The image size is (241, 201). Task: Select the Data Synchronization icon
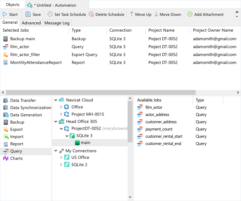point(6,108)
